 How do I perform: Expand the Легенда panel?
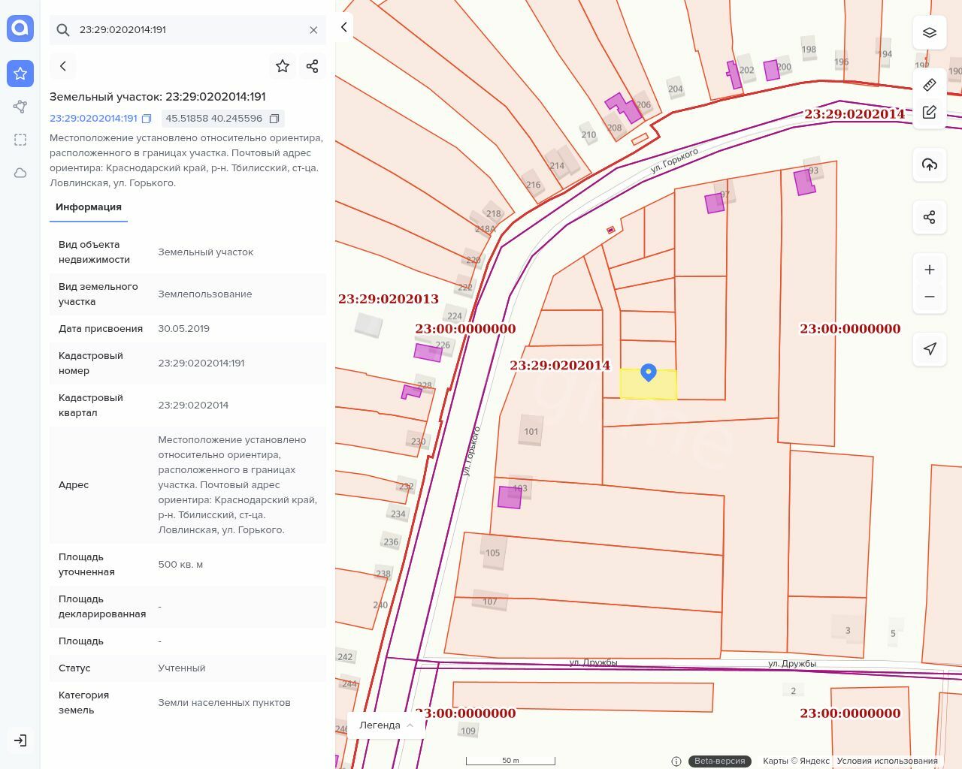click(386, 725)
